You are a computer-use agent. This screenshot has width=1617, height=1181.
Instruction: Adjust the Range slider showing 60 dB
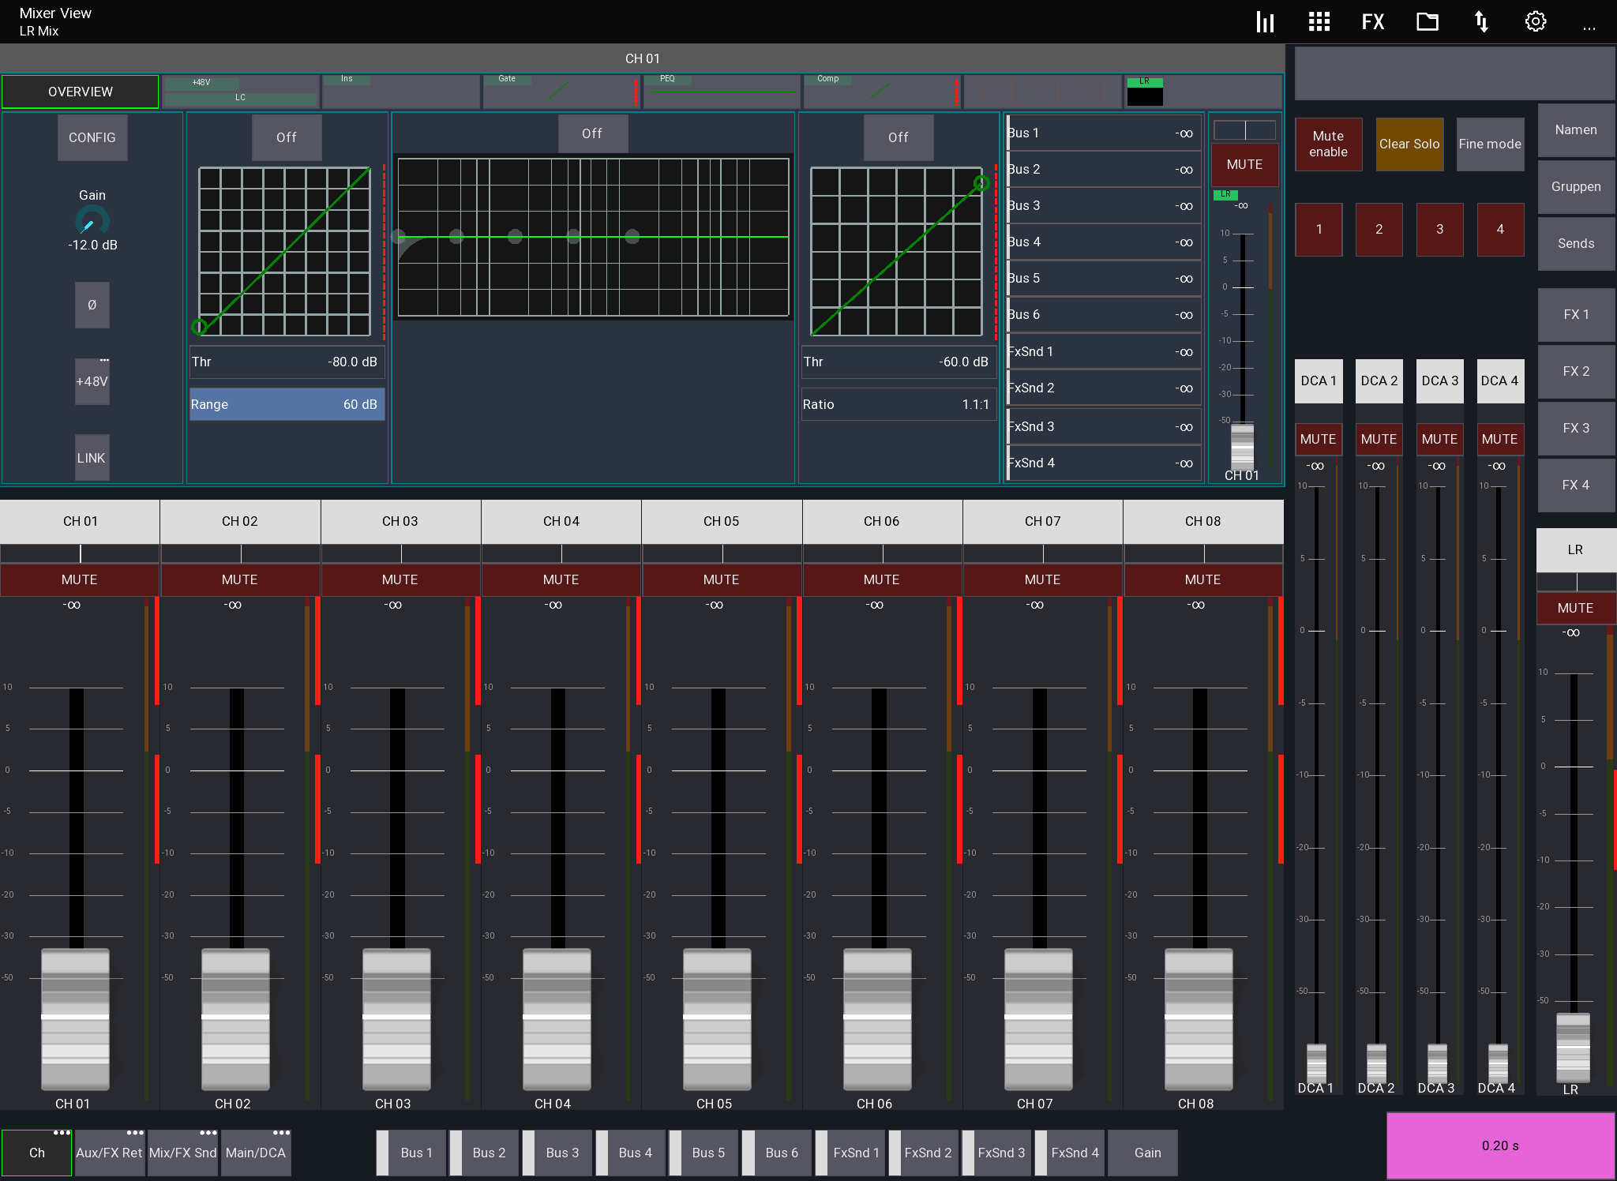point(287,404)
